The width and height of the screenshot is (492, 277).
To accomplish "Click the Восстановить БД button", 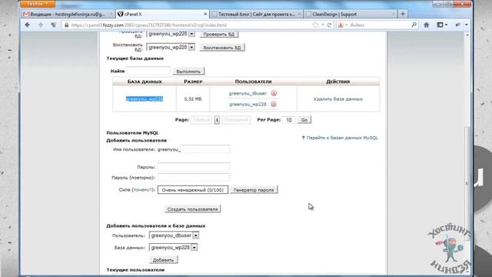I will (222, 48).
